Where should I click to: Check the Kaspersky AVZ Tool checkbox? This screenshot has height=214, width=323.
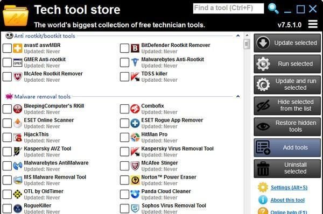[x=7, y=152]
